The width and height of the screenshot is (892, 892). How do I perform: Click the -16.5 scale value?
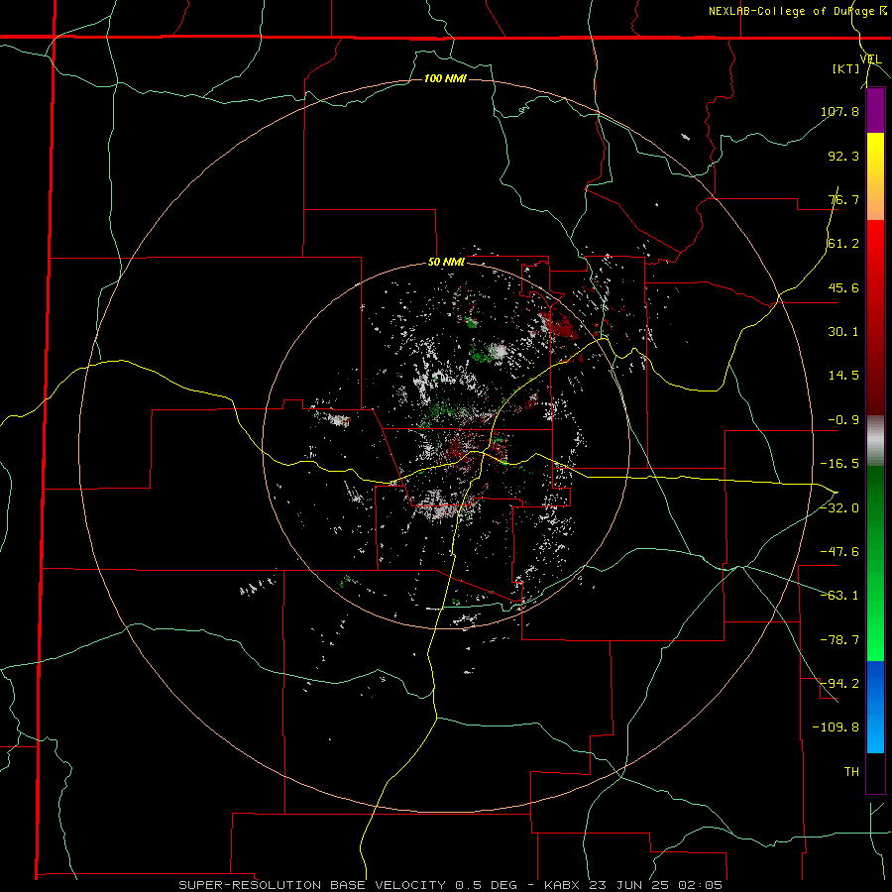(839, 464)
